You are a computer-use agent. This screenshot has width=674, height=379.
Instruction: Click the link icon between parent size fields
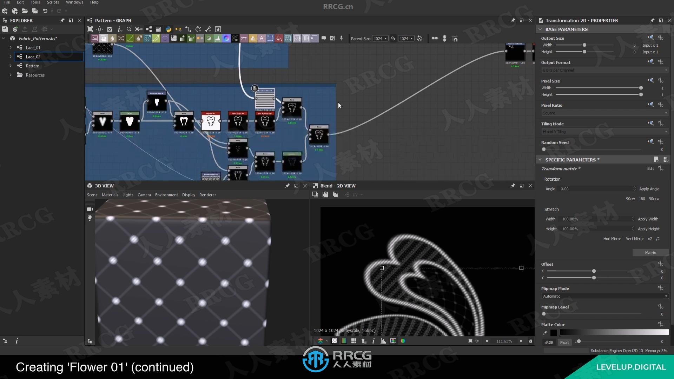coord(393,38)
